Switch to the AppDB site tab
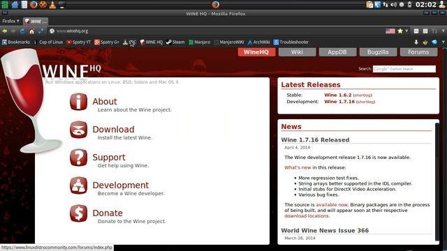 (337, 52)
